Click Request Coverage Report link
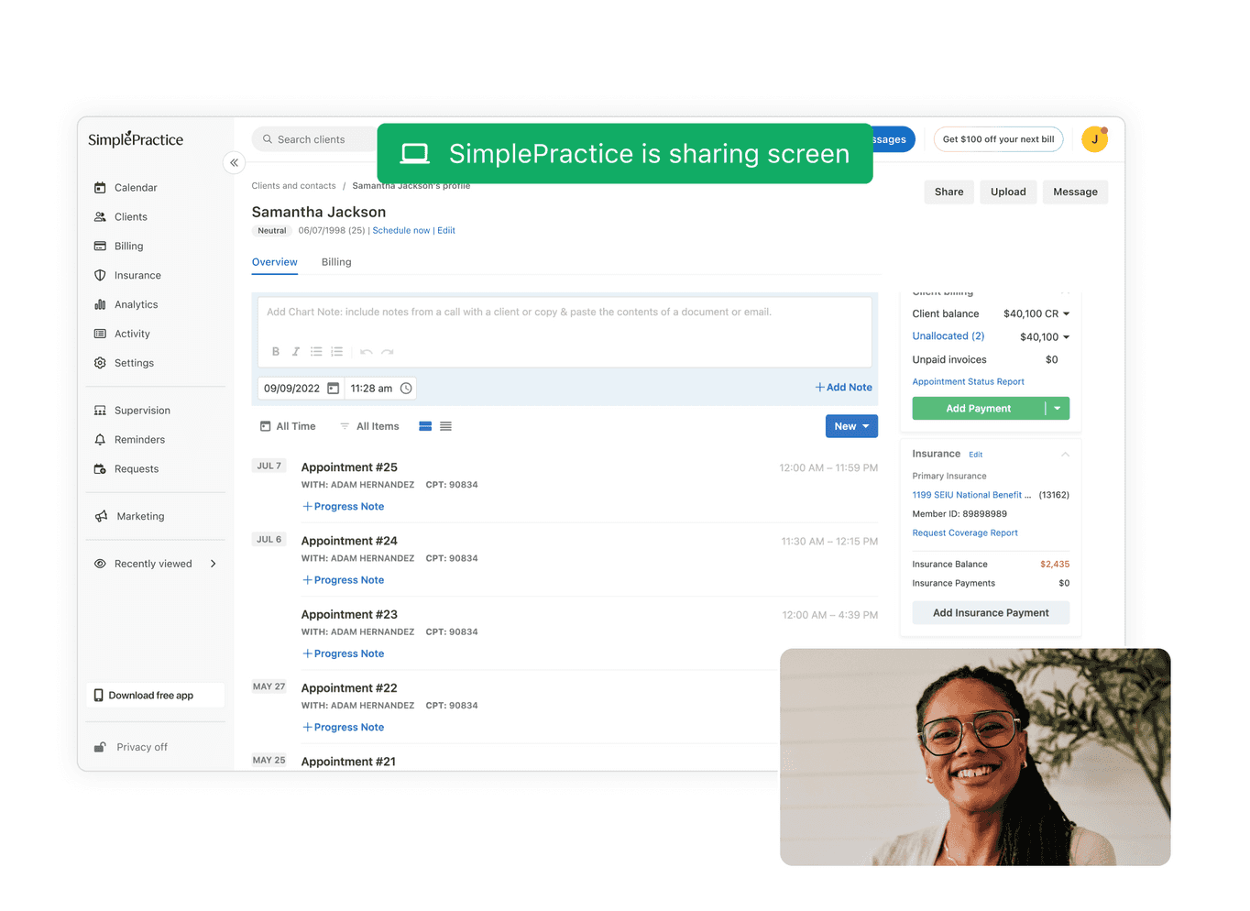The image size is (1250, 911). [x=965, y=533]
